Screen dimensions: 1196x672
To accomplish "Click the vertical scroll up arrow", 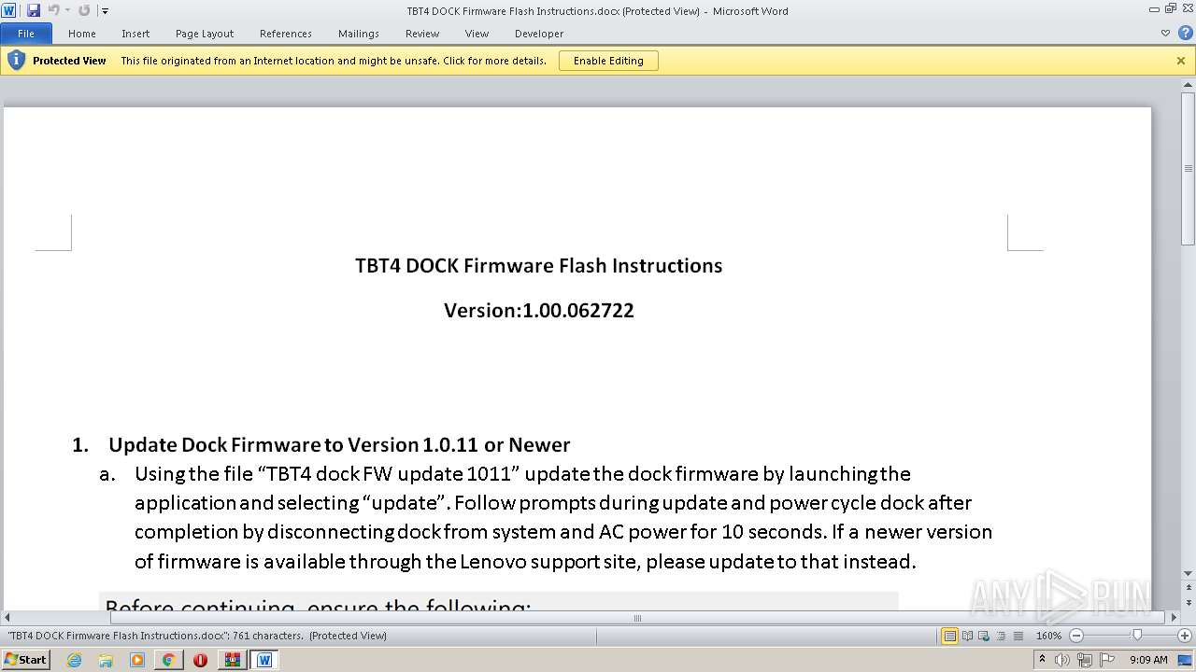I will (1189, 86).
